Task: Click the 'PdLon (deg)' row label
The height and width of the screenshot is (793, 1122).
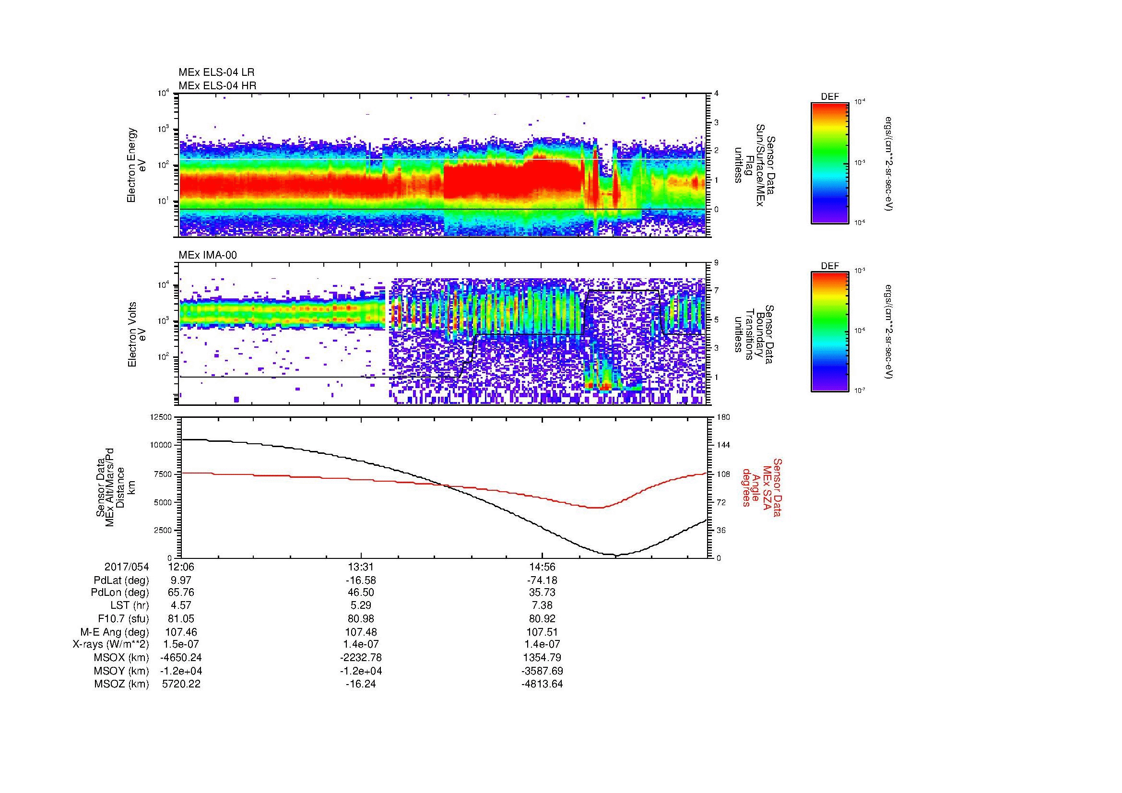Action: pyautogui.click(x=120, y=592)
